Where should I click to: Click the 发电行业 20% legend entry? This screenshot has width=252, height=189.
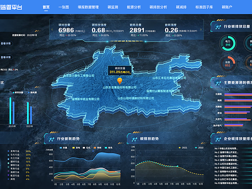point(19,151)
